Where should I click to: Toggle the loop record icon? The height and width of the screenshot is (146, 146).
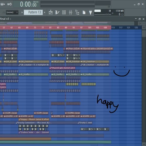click(9, 4)
